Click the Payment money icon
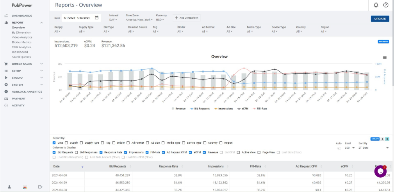 click(6, 99)
